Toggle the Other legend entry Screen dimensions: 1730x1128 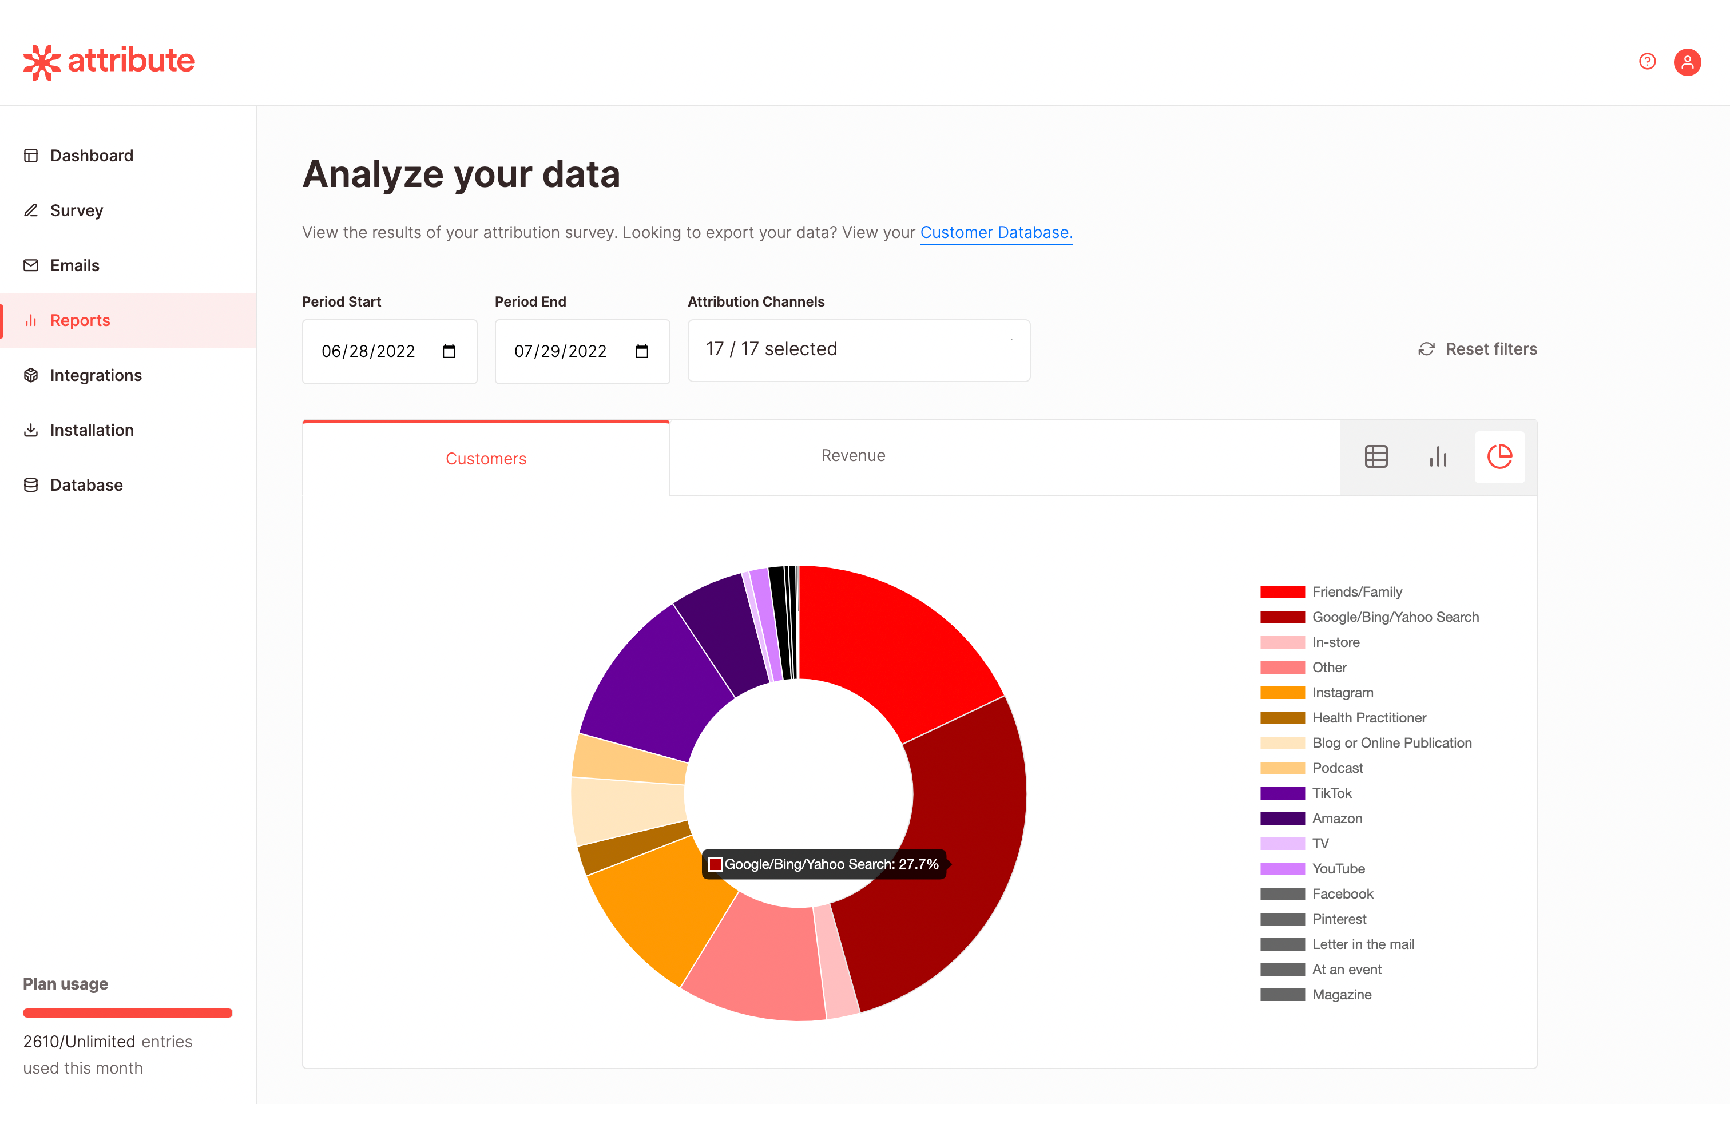pyautogui.click(x=1303, y=667)
